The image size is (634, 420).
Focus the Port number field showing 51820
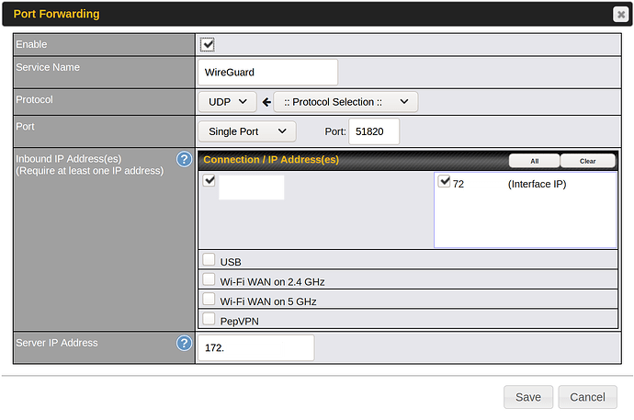374,131
